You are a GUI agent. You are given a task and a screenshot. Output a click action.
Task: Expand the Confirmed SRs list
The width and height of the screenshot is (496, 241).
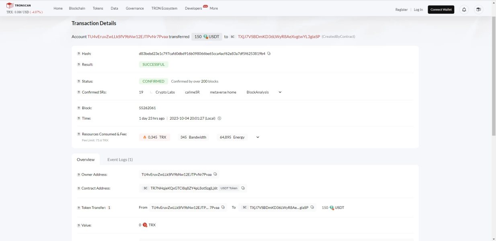pos(280,92)
